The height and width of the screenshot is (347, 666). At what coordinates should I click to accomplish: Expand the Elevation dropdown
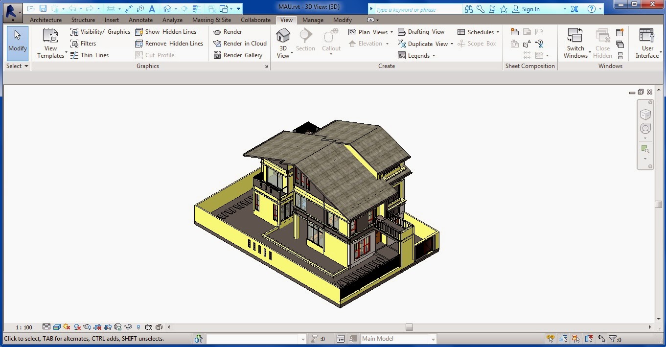[369, 43]
